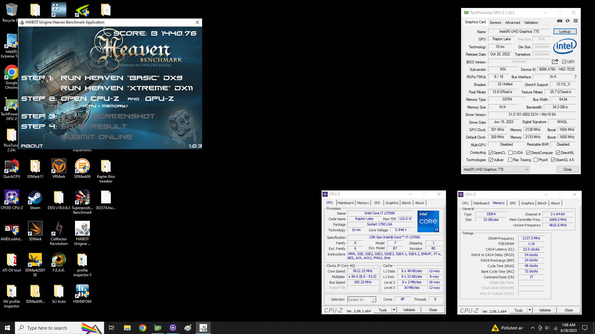Toggle the UEFI checkbox in GPU-Z
The width and height of the screenshot is (595, 334).
(x=564, y=62)
